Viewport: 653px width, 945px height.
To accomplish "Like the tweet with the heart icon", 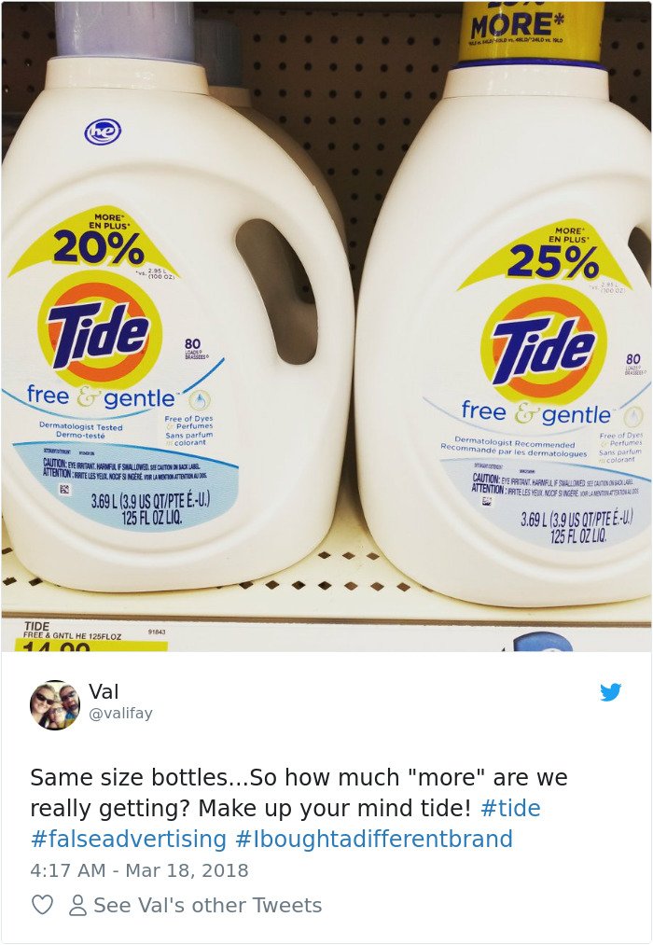I will pyautogui.click(x=42, y=905).
